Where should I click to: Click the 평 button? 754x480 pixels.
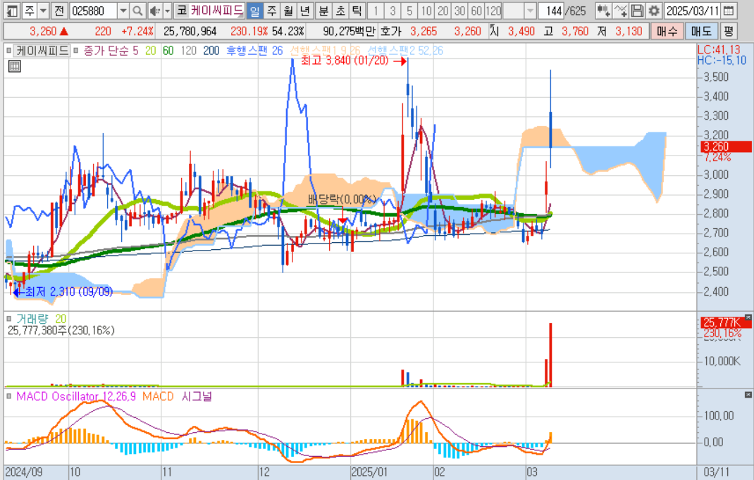(x=729, y=31)
